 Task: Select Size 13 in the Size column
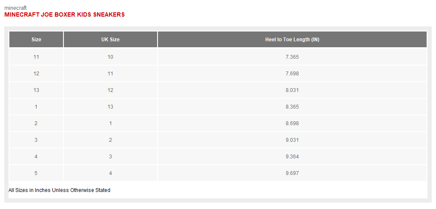[x=36, y=90]
